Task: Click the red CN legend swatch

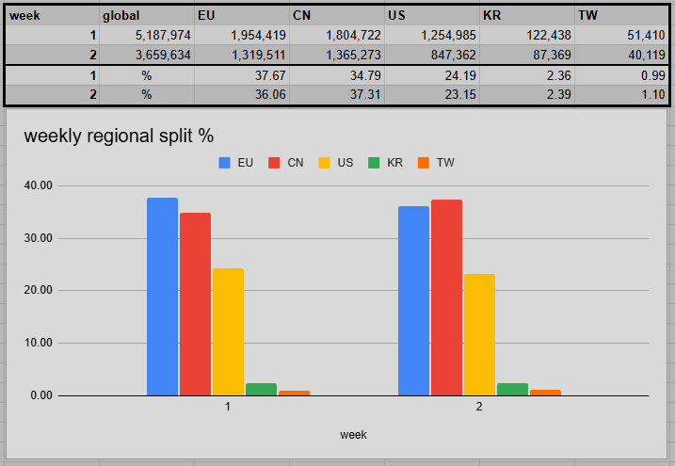Action: (x=275, y=163)
